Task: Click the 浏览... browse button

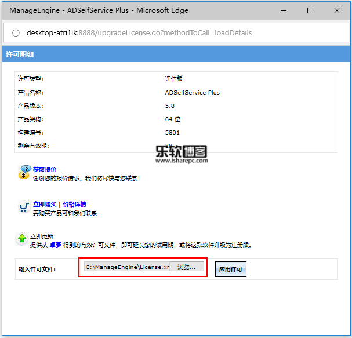Action: [x=187, y=267]
